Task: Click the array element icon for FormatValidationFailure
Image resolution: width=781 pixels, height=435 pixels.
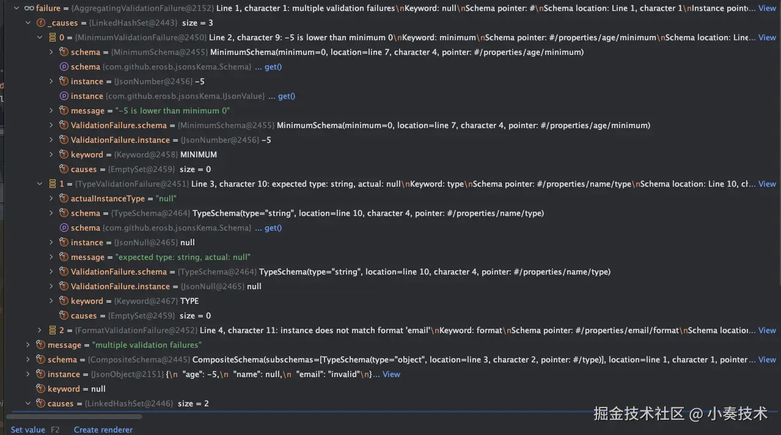Action: coord(53,330)
